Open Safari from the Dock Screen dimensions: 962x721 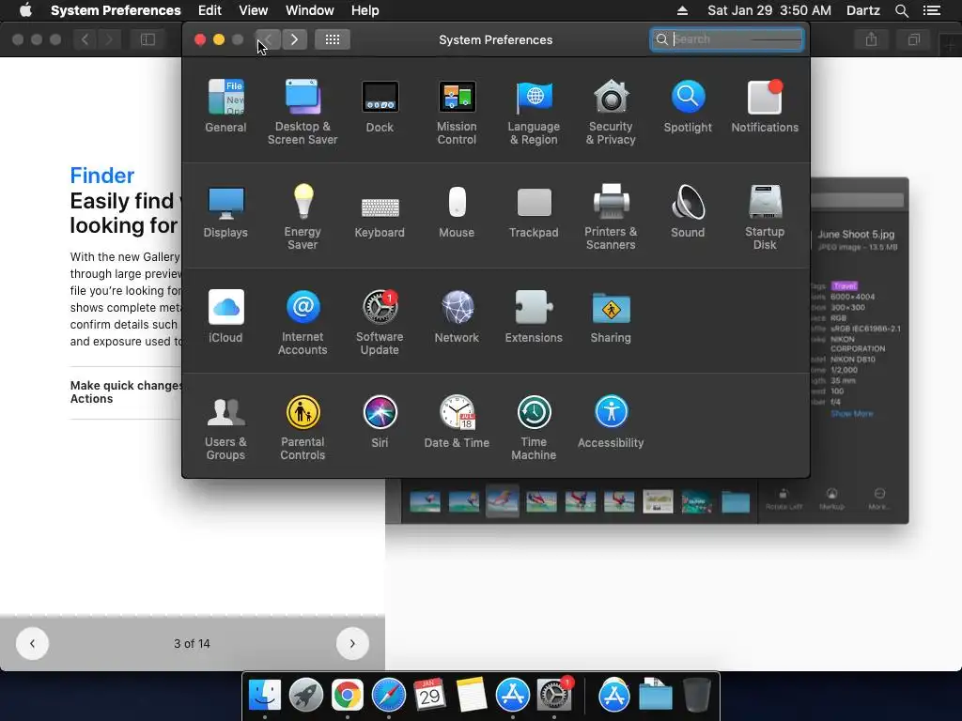click(388, 696)
